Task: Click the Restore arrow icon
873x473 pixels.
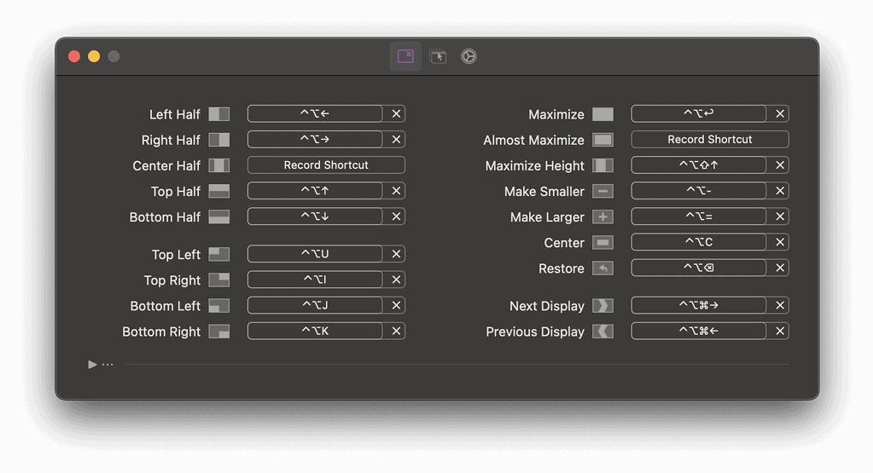Action: [603, 268]
